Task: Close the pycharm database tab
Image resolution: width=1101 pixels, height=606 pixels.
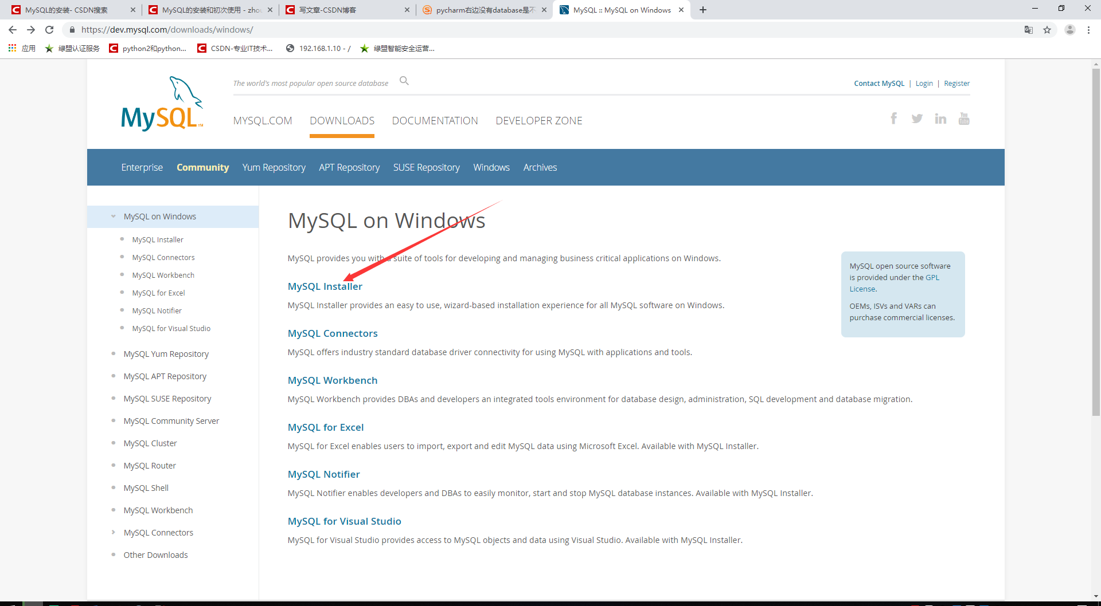Action: [x=544, y=10]
